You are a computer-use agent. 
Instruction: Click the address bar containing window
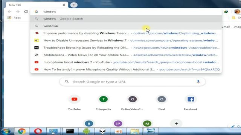(126, 12)
